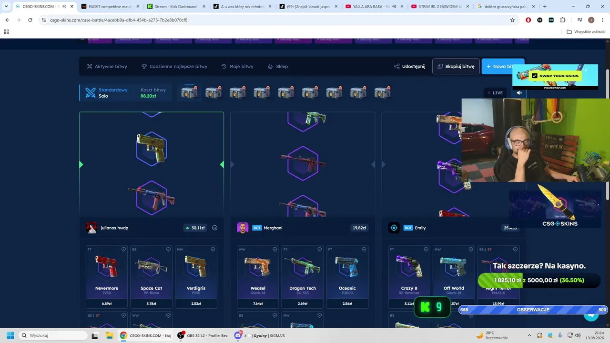Click julianos hwdp total 30.11zł
This screenshot has height=343, width=610.
coord(195,228)
